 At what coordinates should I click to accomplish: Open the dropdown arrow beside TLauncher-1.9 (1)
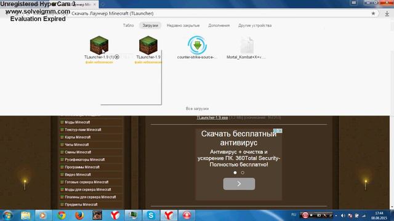[117, 57]
